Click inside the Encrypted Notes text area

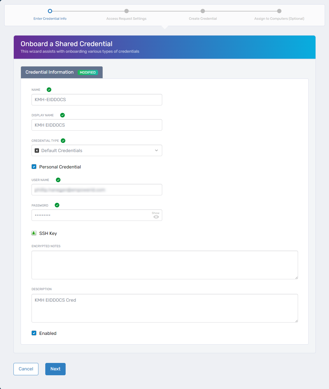tap(164, 265)
